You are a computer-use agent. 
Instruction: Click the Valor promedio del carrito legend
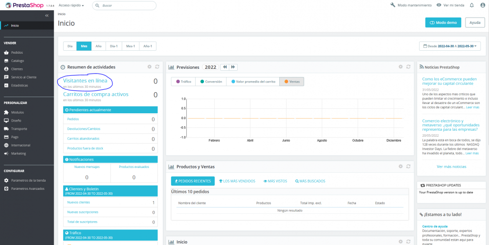pos(254,82)
